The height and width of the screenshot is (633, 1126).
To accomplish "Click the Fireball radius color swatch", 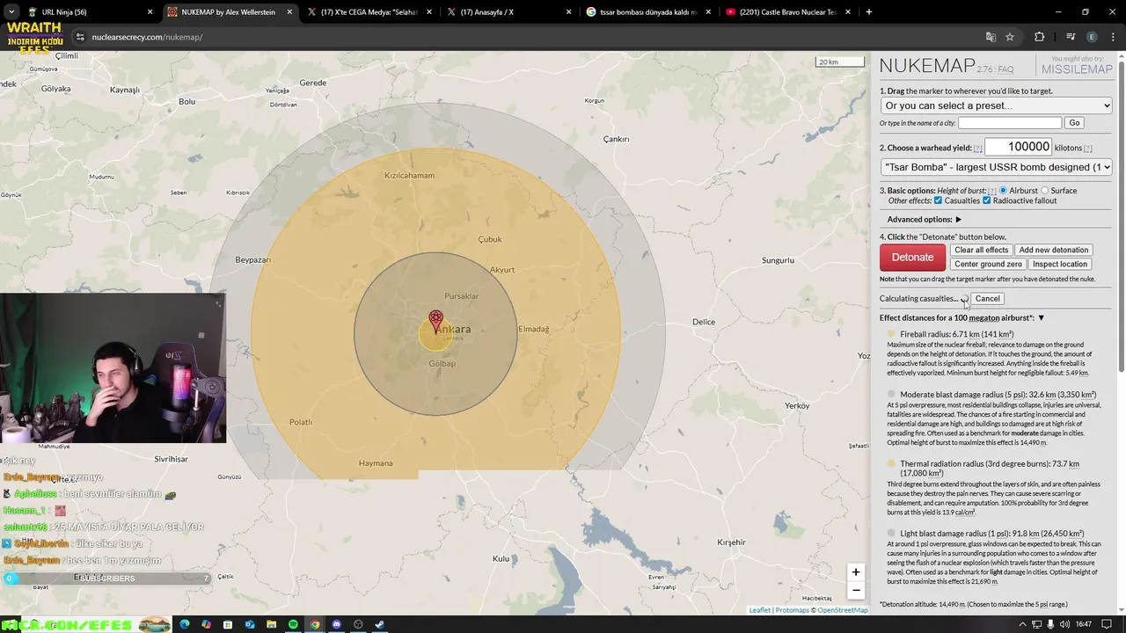I will (891, 334).
